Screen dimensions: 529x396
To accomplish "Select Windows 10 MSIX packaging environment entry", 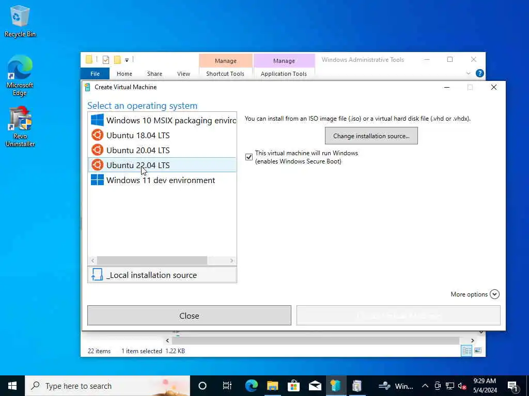I will tap(162, 120).
